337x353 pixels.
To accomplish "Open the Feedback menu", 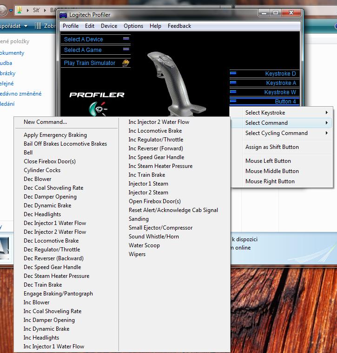I will pyautogui.click(x=179, y=26).
